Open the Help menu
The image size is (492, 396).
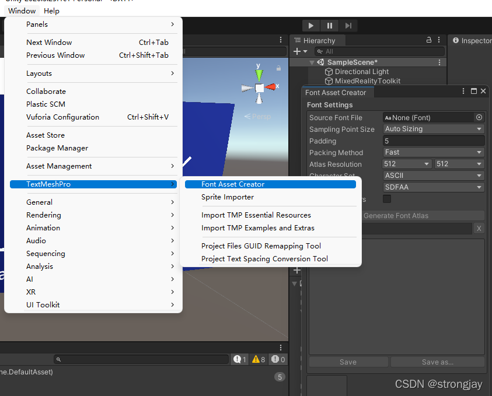click(51, 11)
